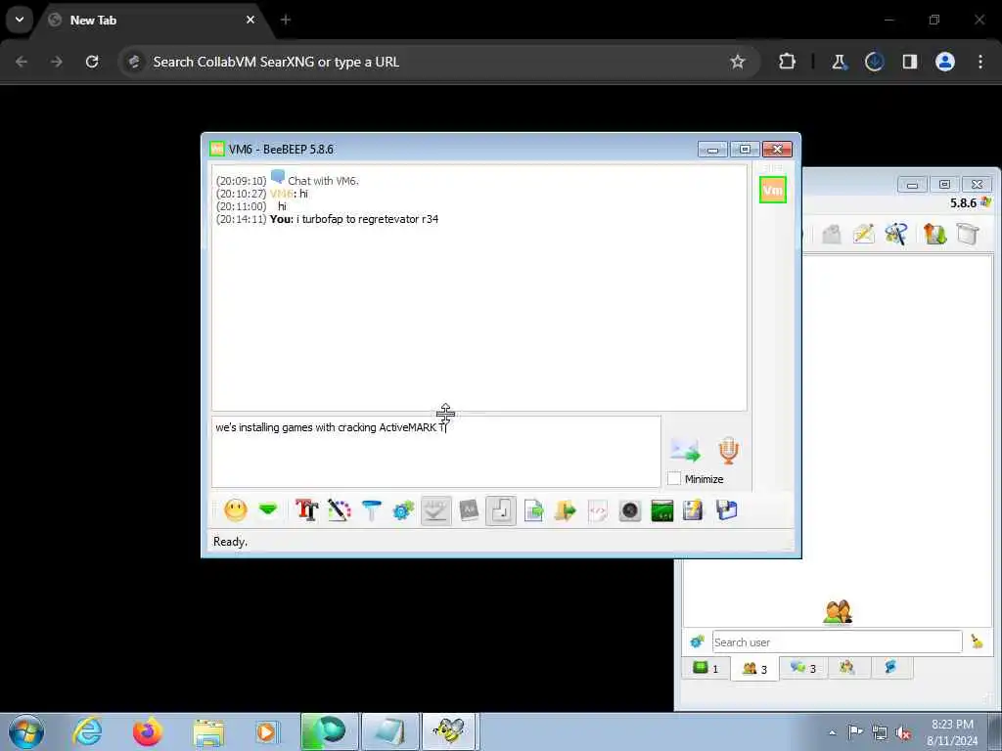Focus the chat message input box
The image size is (1002, 751).
tap(435, 452)
